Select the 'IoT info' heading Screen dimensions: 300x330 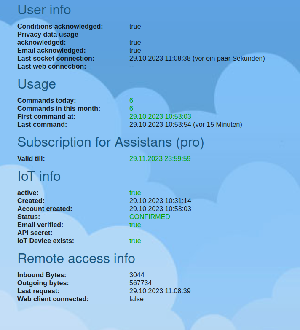(39, 176)
